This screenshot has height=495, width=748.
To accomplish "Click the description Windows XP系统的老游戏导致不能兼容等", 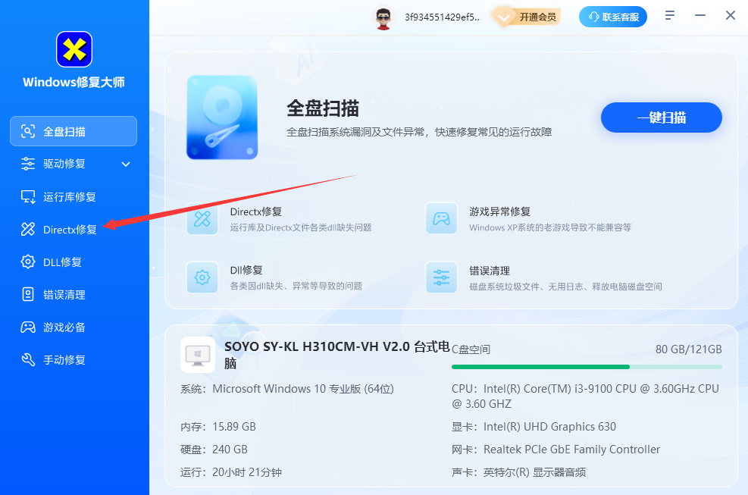I will [550, 227].
